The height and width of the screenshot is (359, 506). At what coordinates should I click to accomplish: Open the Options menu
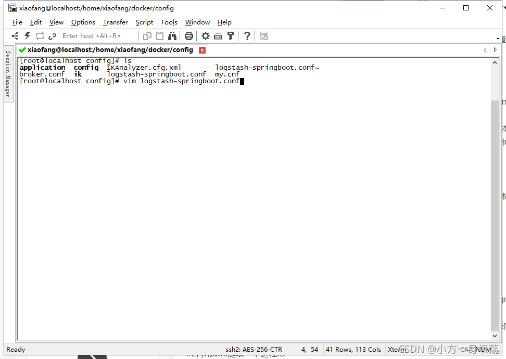click(x=83, y=22)
